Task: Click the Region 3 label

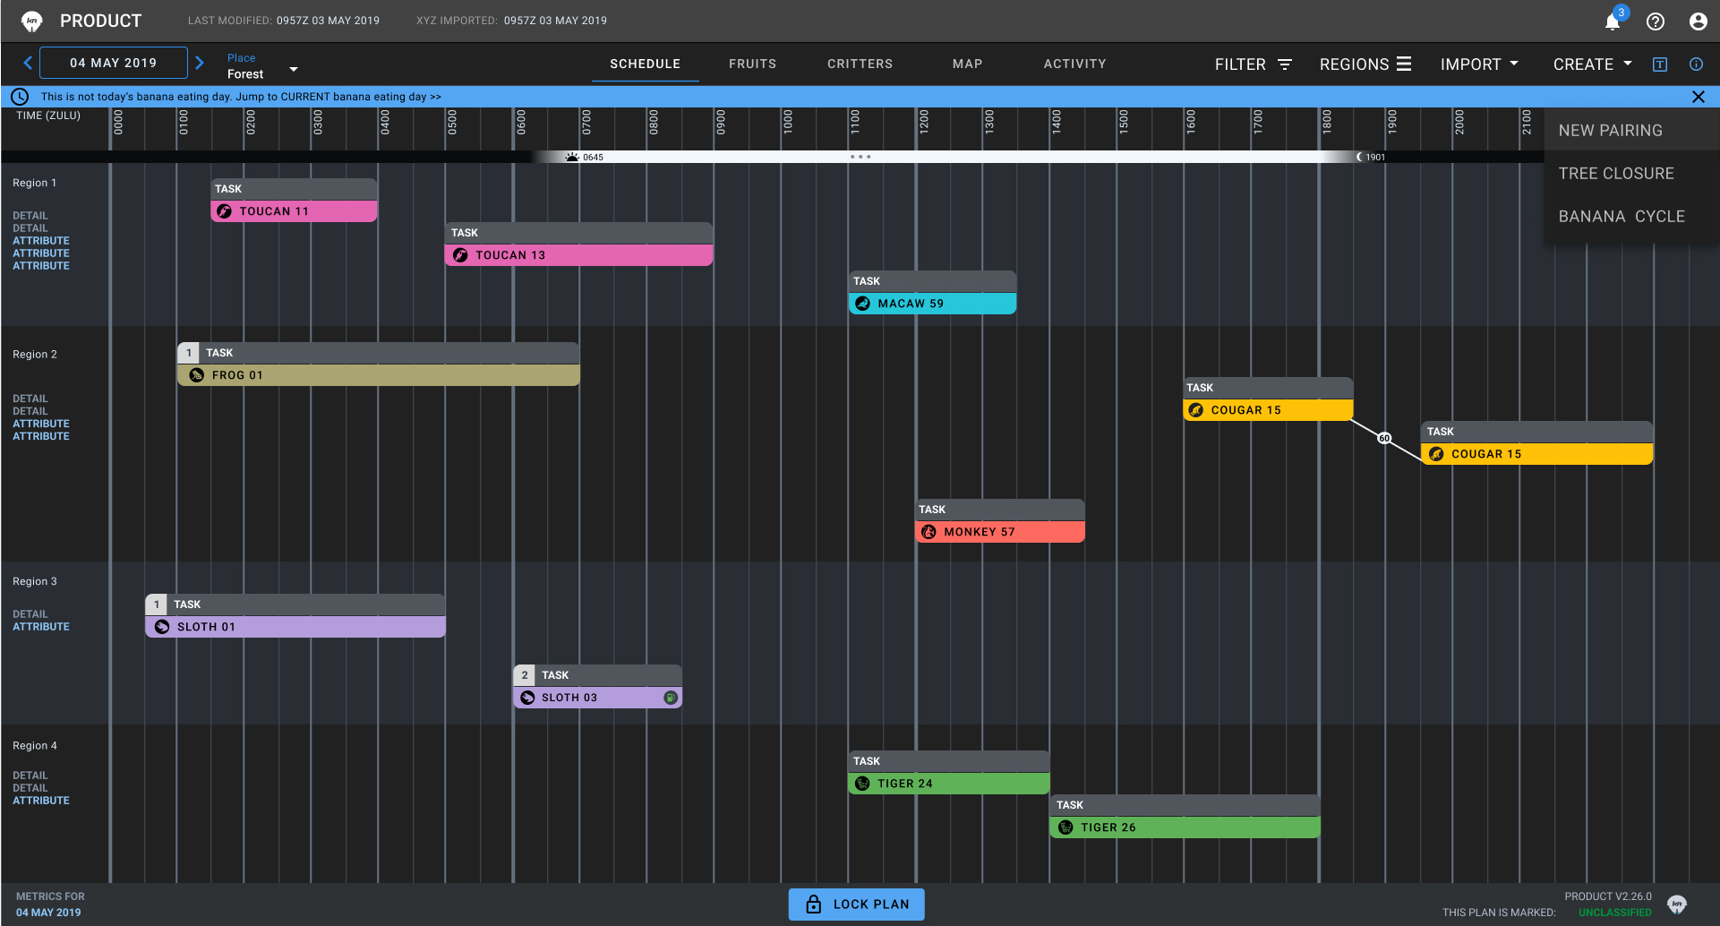Action: pos(34,581)
